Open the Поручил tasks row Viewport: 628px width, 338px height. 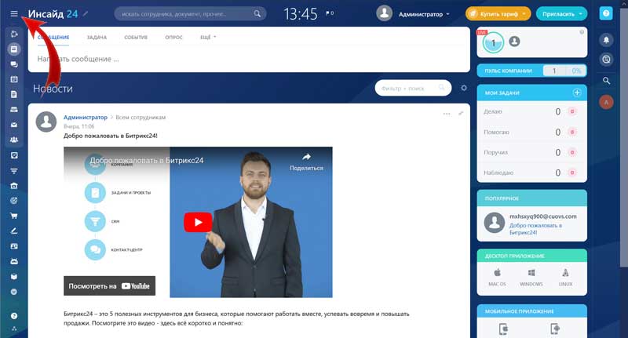(531, 152)
